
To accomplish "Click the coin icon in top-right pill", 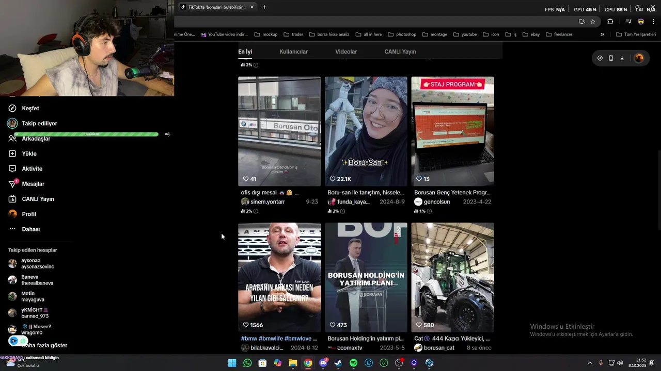I will click(x=600, y=58).
